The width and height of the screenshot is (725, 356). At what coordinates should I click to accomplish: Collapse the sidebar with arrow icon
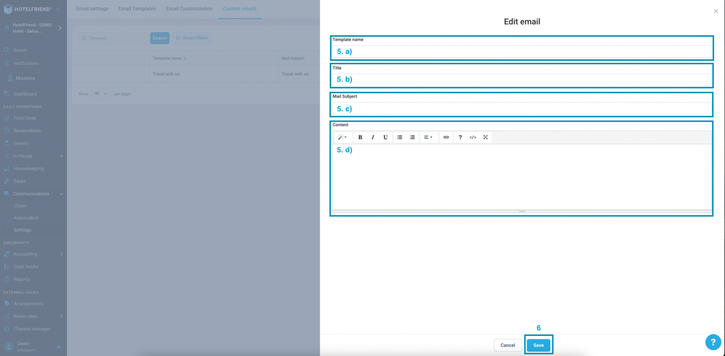click(58, 9)
